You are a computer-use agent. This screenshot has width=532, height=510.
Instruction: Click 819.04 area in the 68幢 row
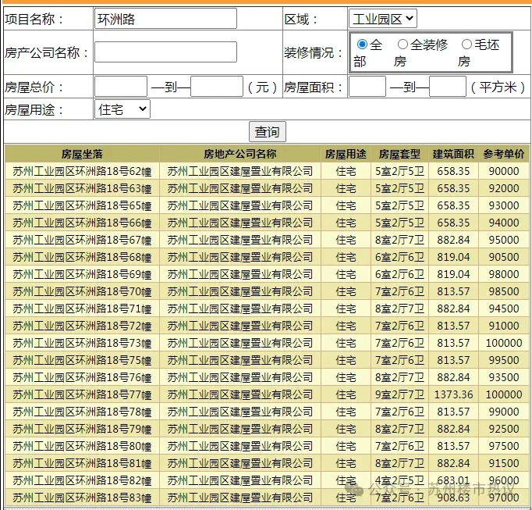[453, 257]
